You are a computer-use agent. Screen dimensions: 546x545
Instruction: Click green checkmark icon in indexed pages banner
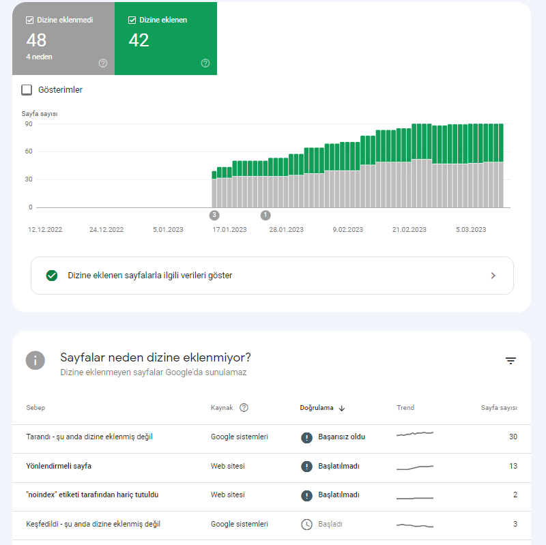pyautogui.click(x=52, y=276)
